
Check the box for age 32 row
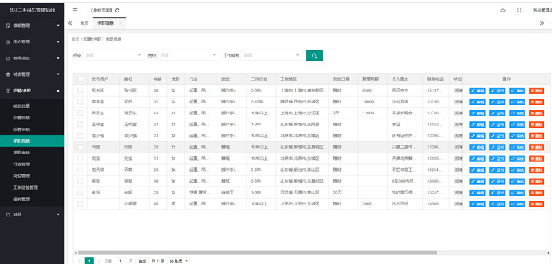pos(80,101)
